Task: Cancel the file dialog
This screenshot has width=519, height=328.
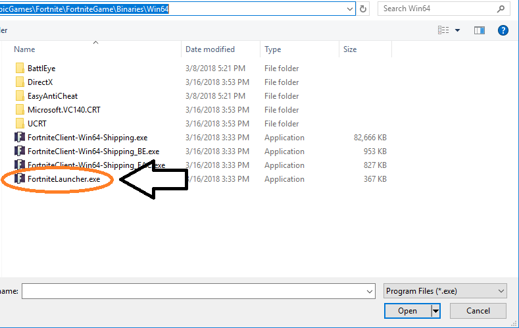Action: click(478, 311)
